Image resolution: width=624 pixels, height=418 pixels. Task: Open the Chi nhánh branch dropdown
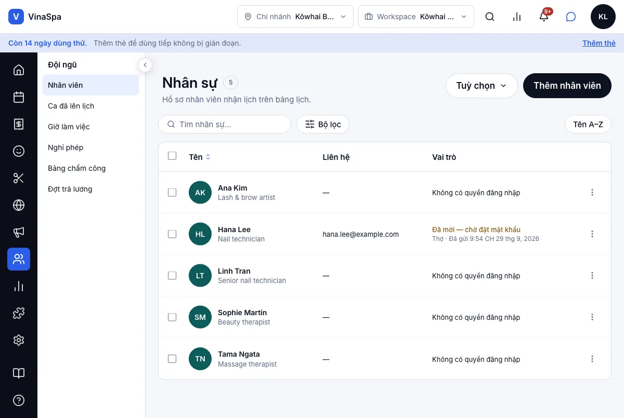pos(295,17)
